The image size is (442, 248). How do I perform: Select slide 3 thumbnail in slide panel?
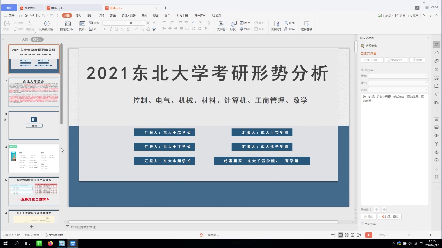(x=34, y=125)
